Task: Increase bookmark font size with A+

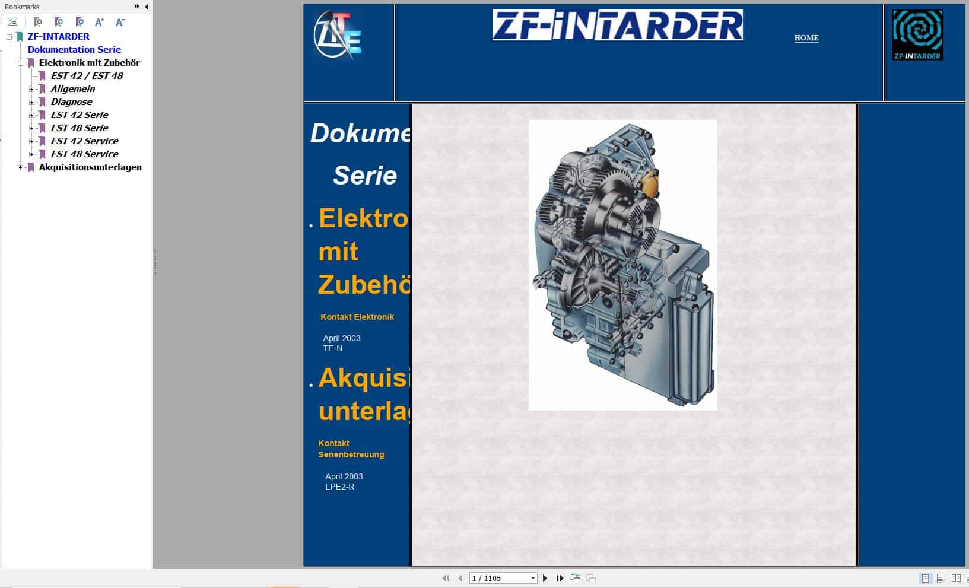Action: [x=100, y=22]
